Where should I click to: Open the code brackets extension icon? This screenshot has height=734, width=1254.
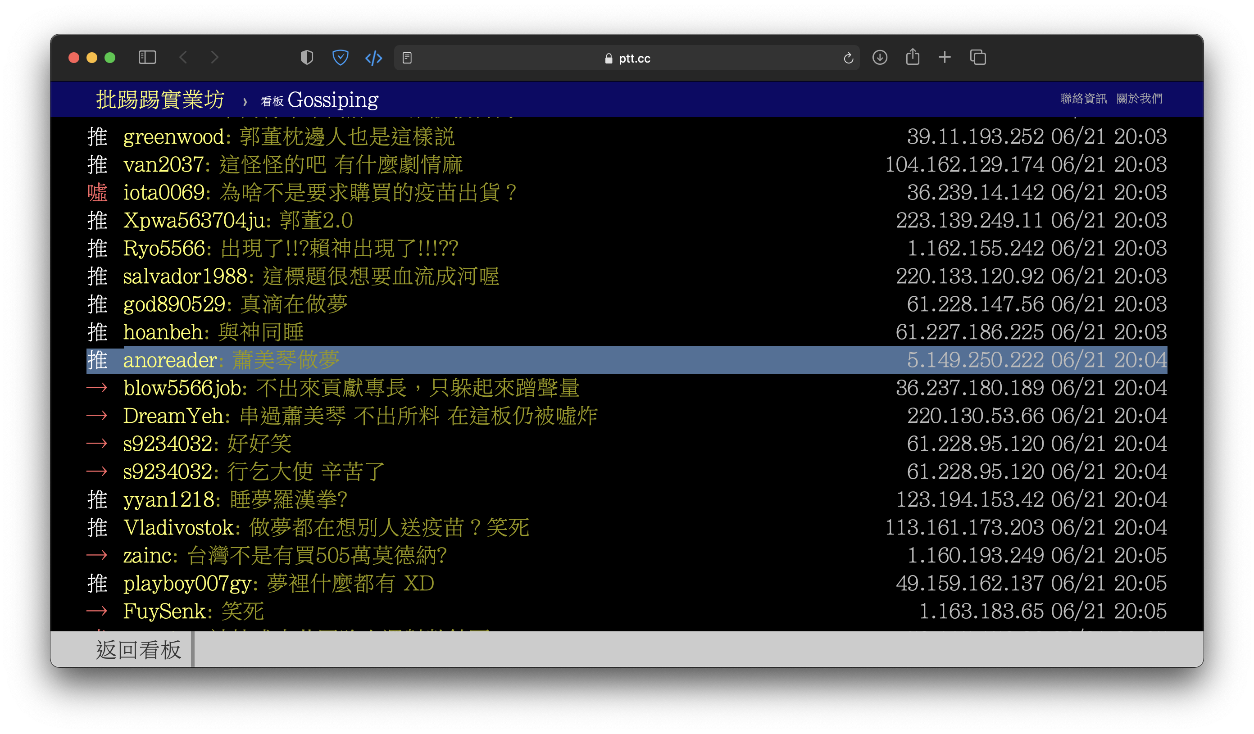point(373,58)
